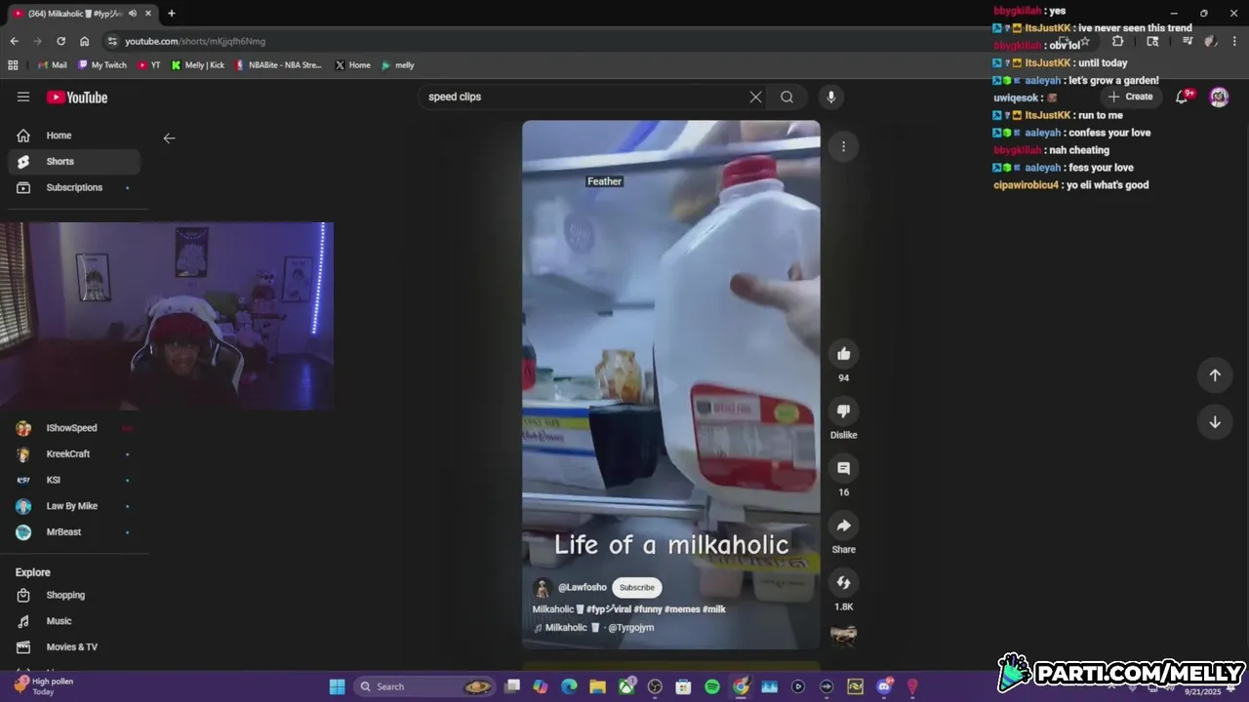Image resolution: width=1249 pixels, height=702 pixels.
Task: Clear the search box with X
Action: pyautogui.click(x=755, y=97)
